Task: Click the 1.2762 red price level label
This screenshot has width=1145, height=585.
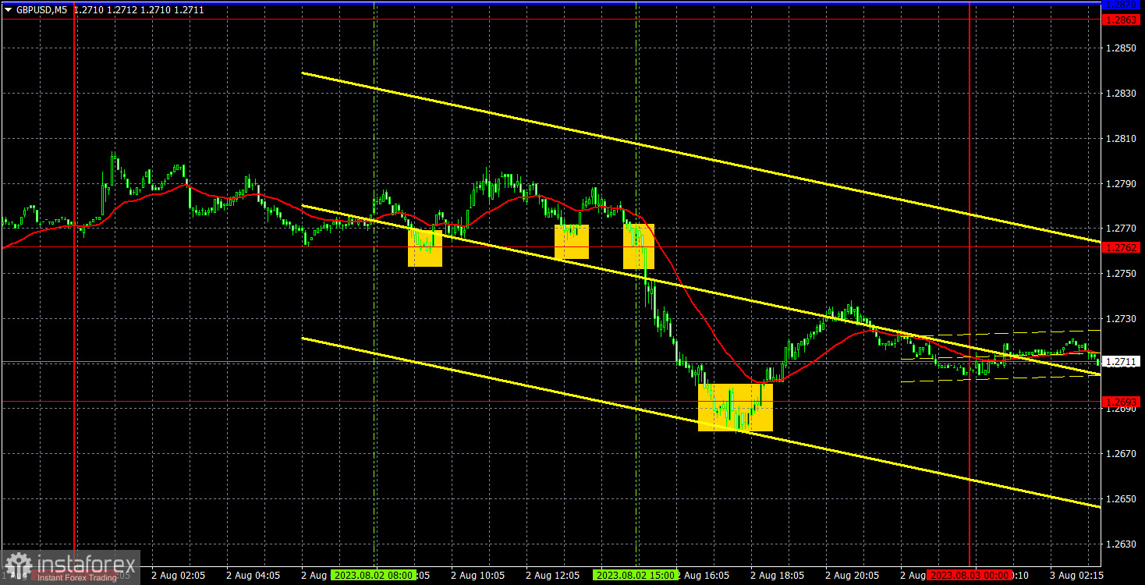Action: [x=1122, y=247]
